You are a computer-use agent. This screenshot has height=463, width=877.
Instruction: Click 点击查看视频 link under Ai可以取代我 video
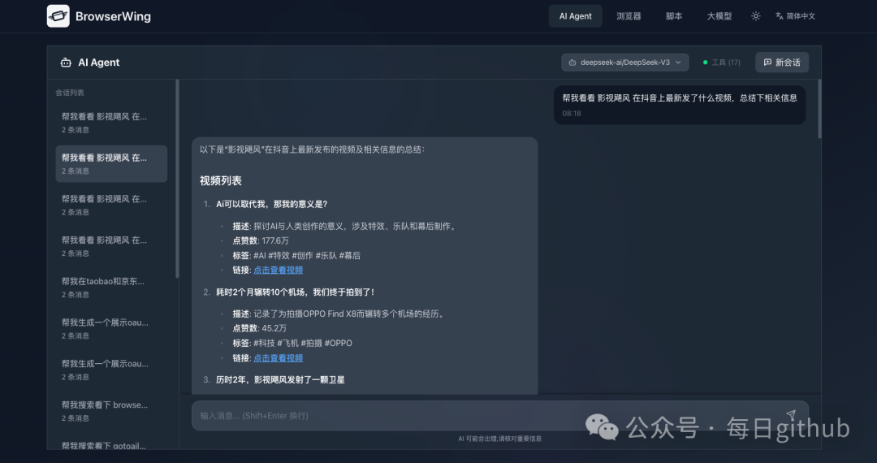coord(278,270)
